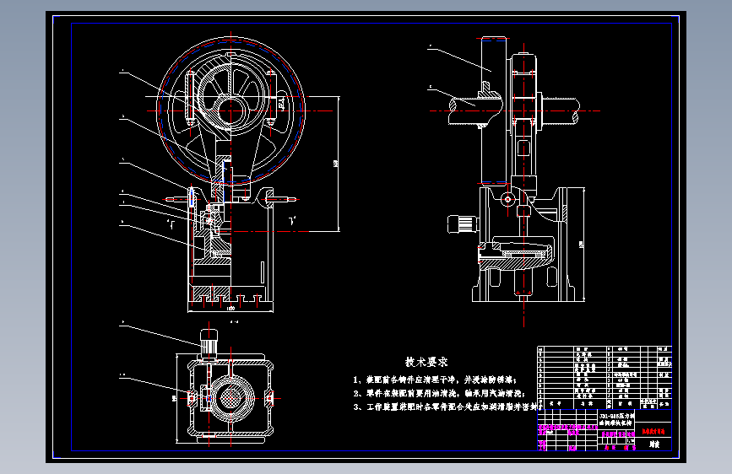Select technical requirement line numbered 1
Screen dimensions: 732x474
(x=435, y=380)
